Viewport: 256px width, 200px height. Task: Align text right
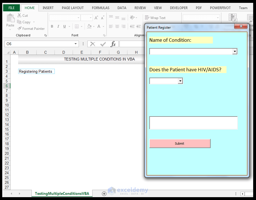[123, 26]
